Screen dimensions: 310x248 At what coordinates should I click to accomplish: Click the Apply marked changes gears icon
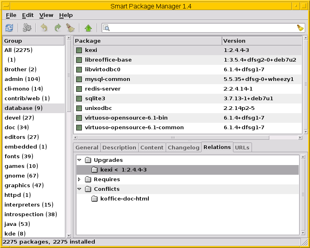[27, 28]
